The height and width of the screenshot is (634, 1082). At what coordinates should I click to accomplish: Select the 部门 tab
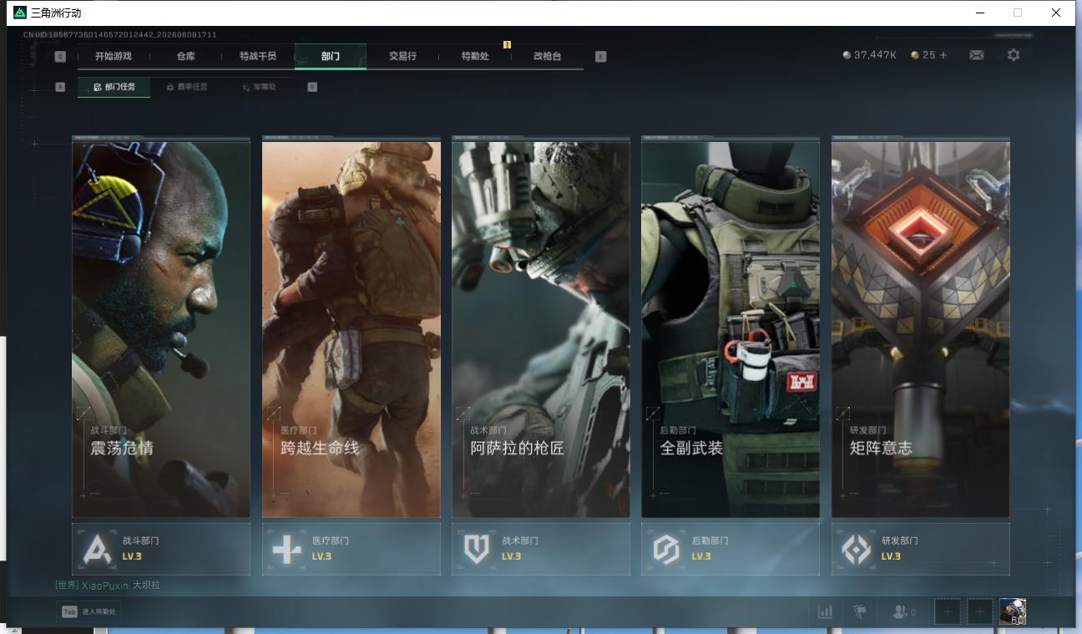331,56
